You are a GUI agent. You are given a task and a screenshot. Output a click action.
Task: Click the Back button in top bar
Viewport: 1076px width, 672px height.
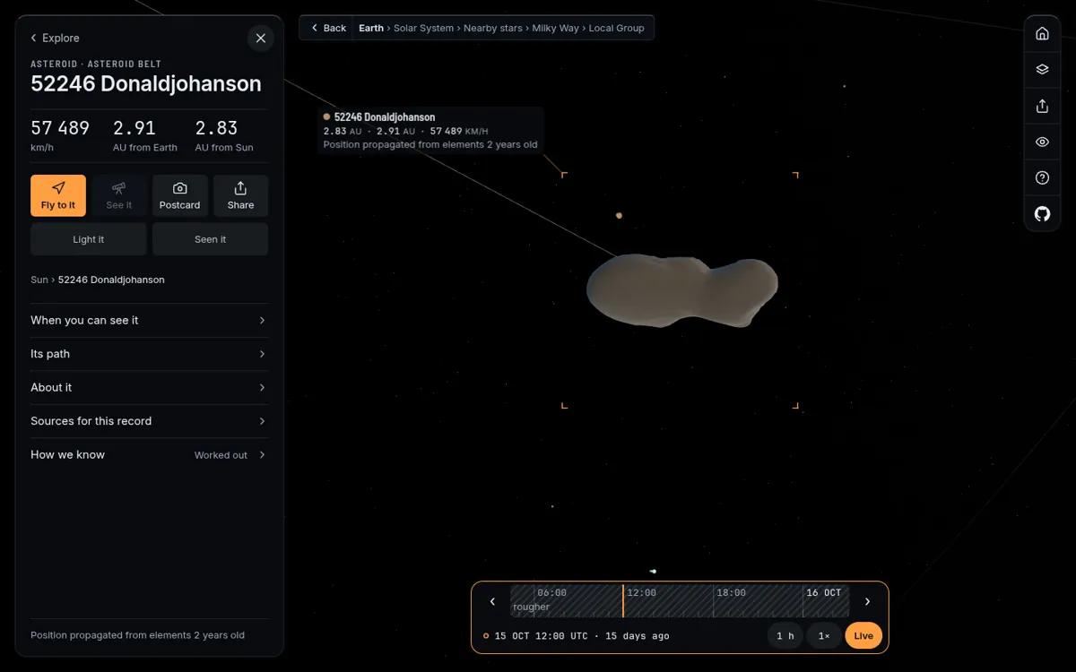[x=328, y=28]
